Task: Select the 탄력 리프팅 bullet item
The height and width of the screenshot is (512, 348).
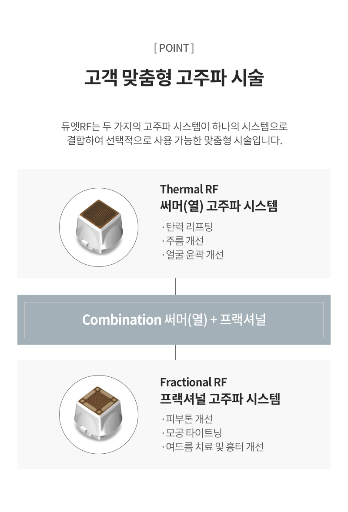Action: coord(187,226)
